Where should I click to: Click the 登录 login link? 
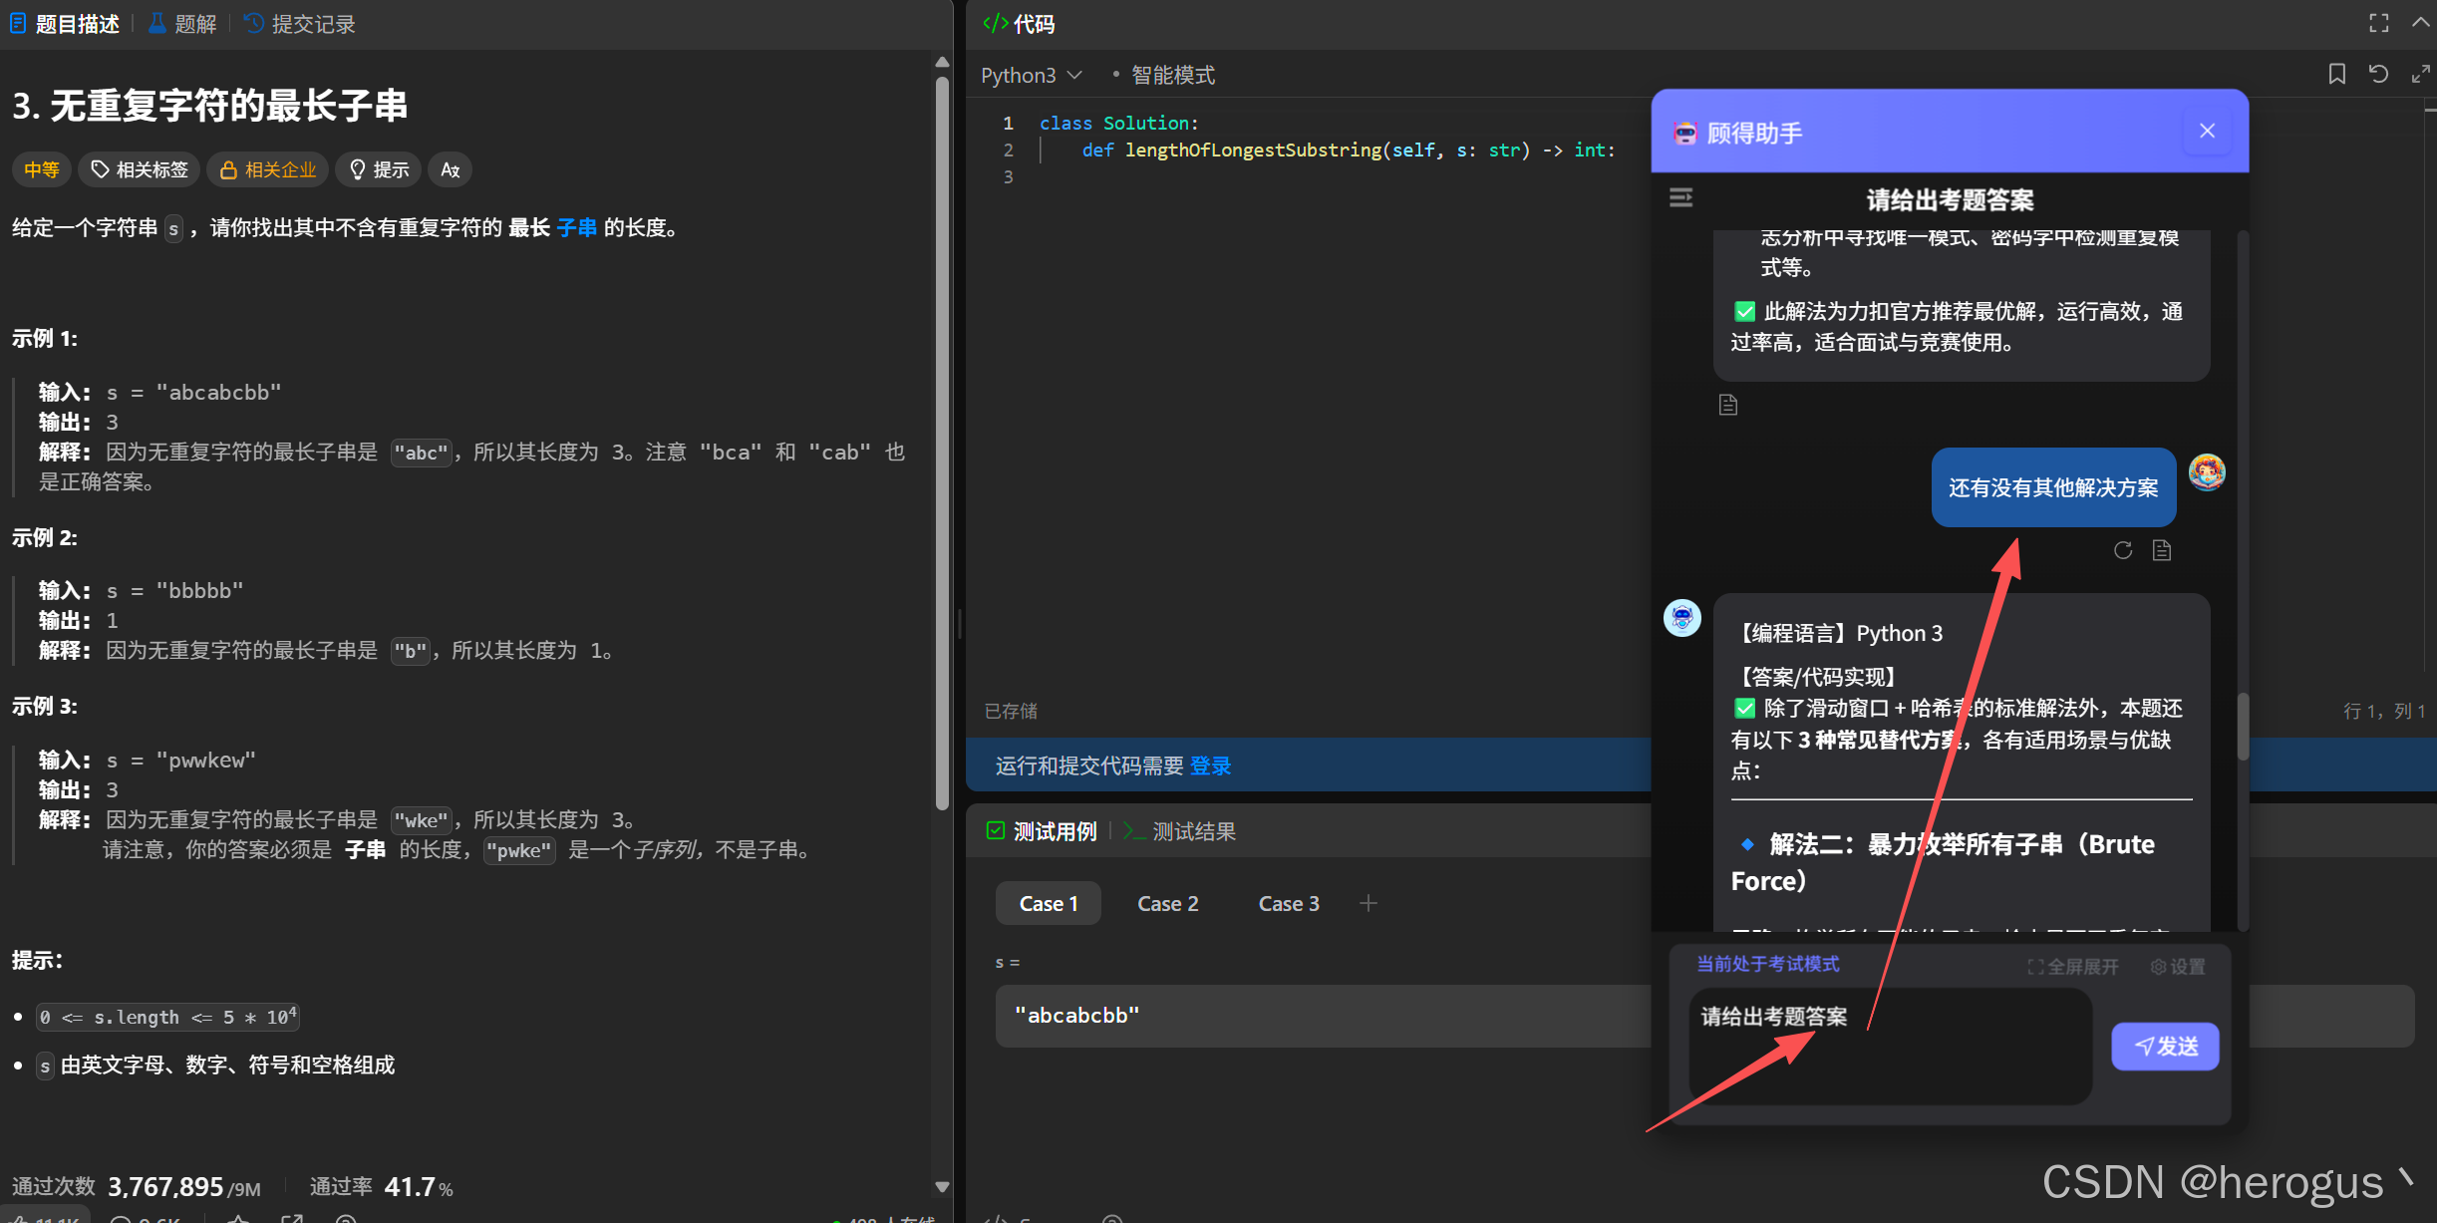pos(1210,765)
